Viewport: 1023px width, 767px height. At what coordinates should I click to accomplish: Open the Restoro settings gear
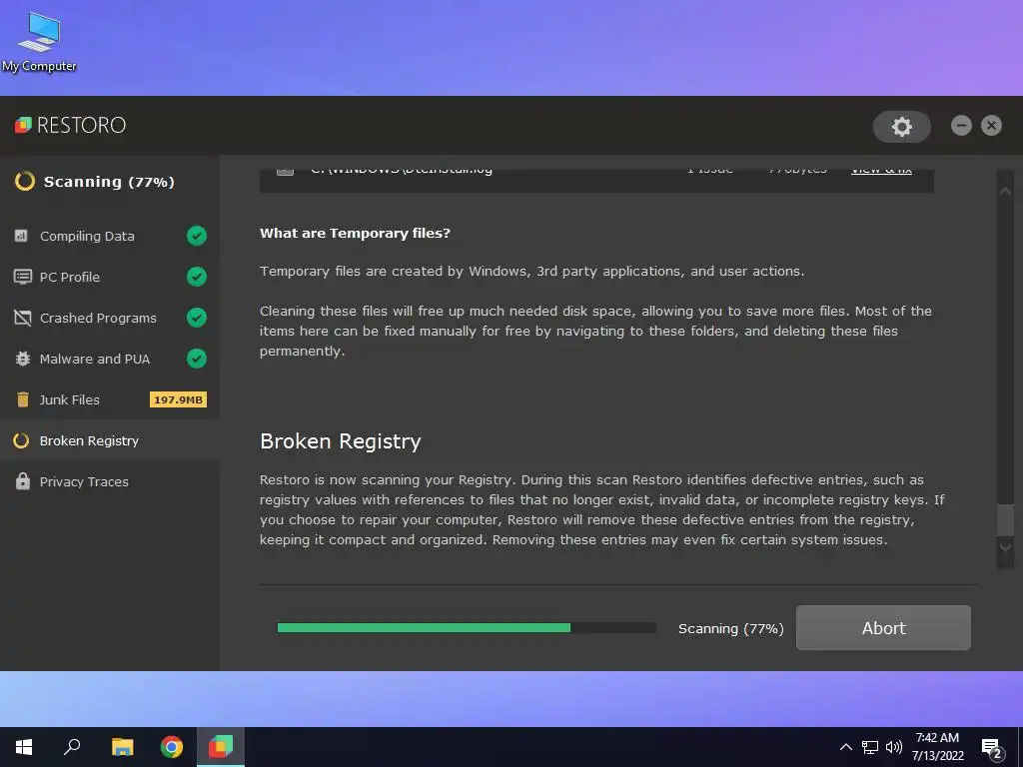tap(902, 126)
